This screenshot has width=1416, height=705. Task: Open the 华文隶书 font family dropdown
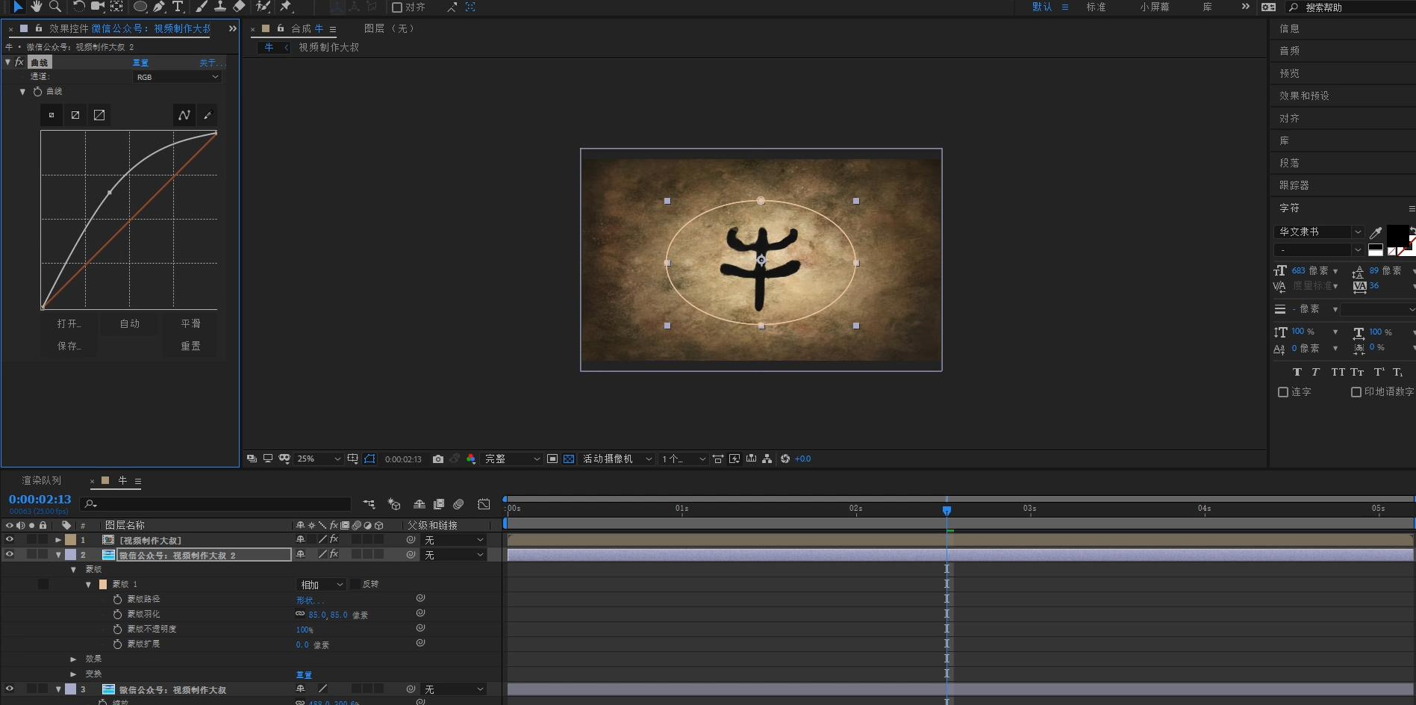pos(1319,232)
